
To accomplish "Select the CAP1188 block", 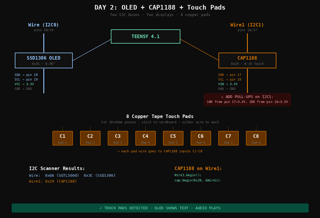I will 247,60.
